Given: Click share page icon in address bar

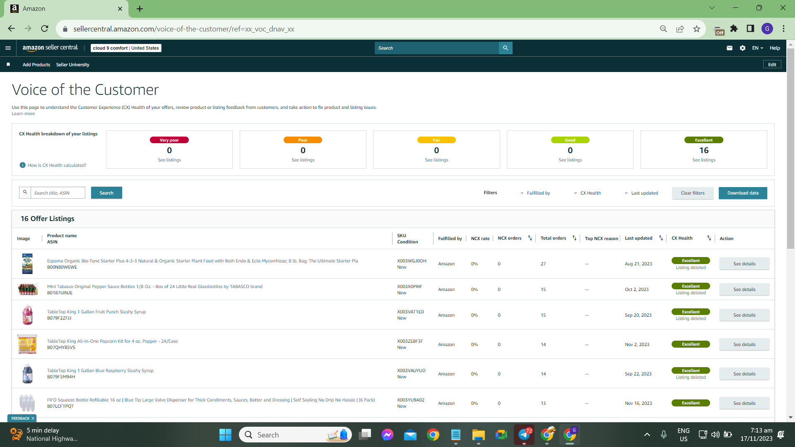Looking at the screenshot, I should pos(680,29).
